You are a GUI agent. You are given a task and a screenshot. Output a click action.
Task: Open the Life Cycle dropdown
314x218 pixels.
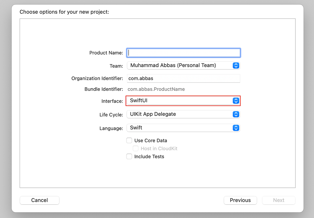pos(183,114)
